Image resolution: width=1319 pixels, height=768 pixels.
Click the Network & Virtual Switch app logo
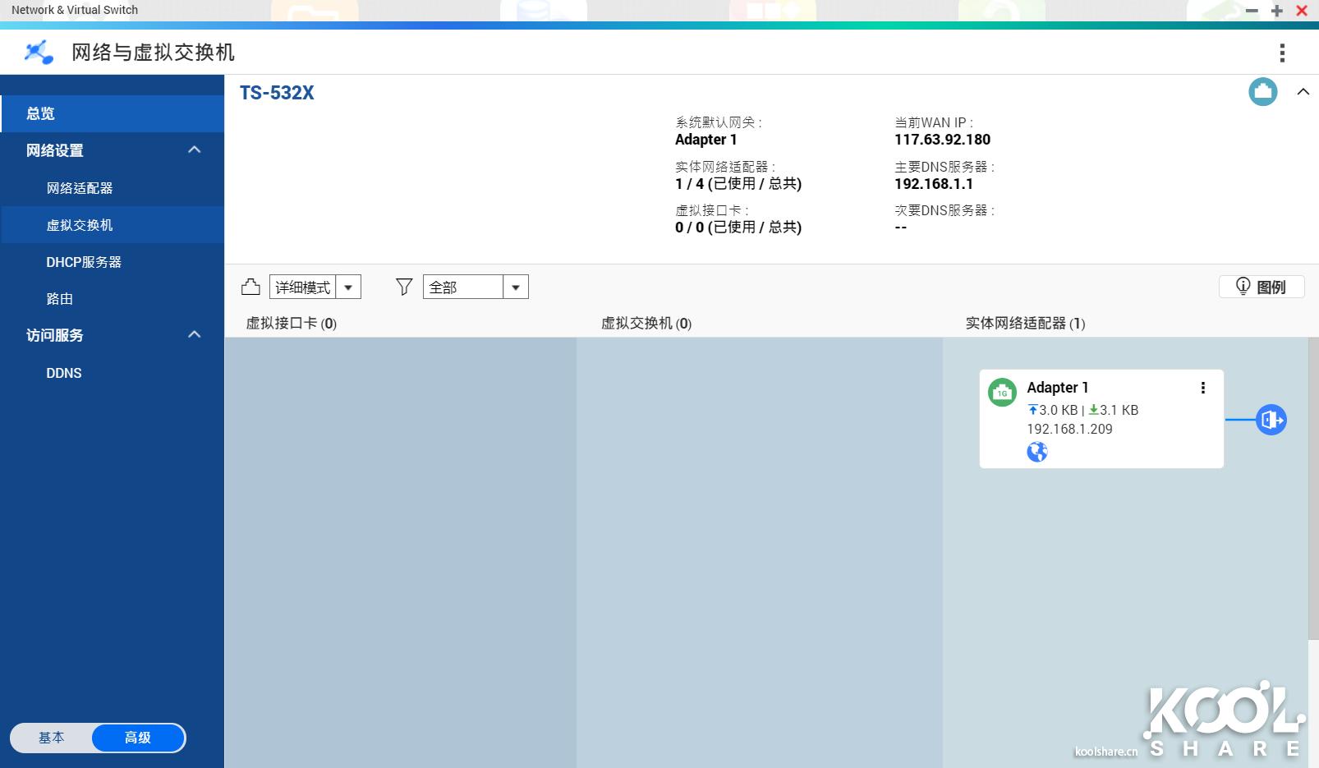[x=39, y=52]
